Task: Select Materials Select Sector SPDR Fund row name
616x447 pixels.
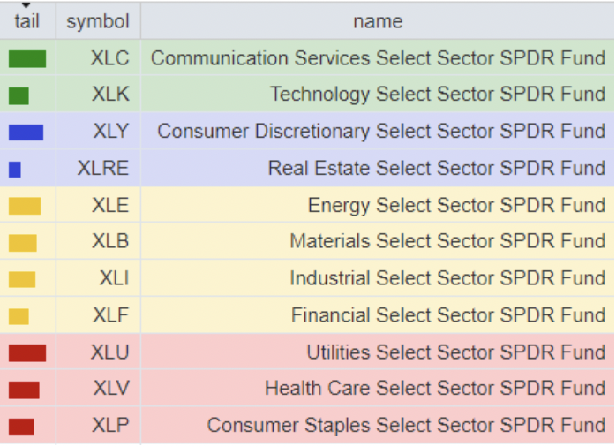Action: (447, 241)
